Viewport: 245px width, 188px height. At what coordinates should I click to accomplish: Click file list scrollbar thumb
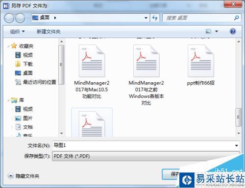click(239, 117)
